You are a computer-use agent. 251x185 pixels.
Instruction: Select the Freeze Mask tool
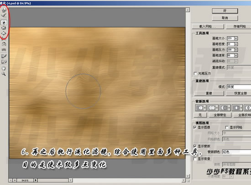4,56
